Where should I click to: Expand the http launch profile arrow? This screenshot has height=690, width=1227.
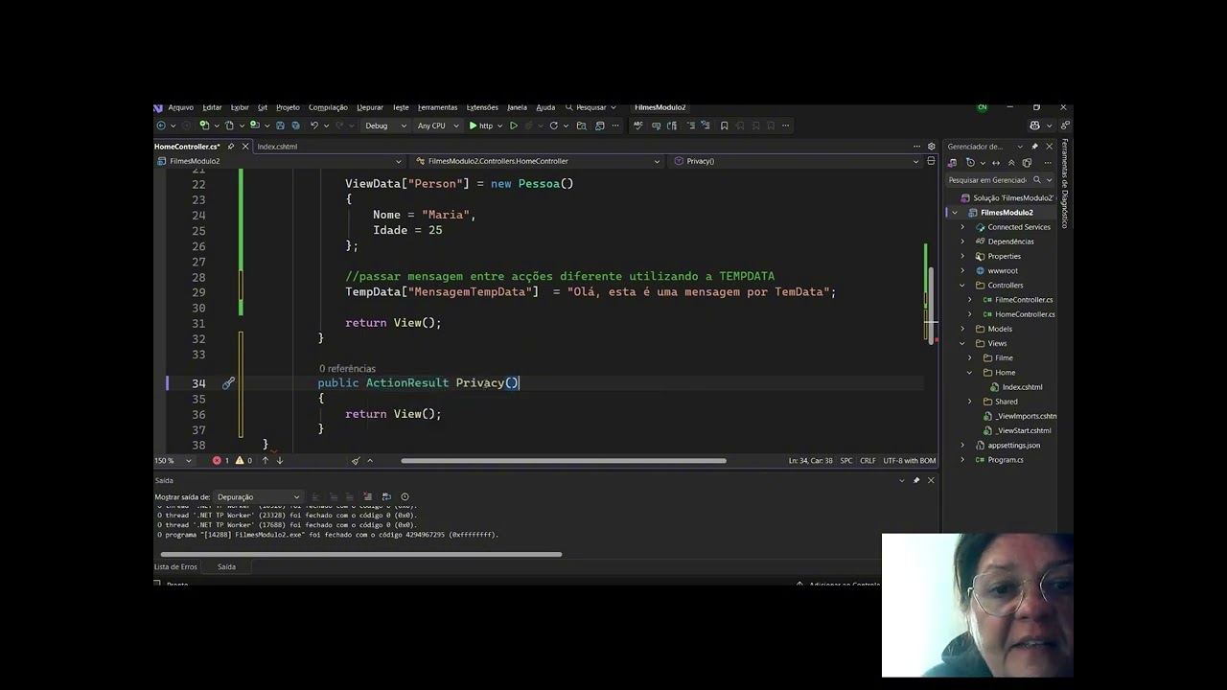coord(500,126)
